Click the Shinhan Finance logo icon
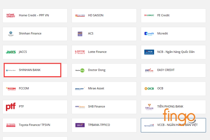The width and height of the screenshot is (210, 140). [11, 34]
